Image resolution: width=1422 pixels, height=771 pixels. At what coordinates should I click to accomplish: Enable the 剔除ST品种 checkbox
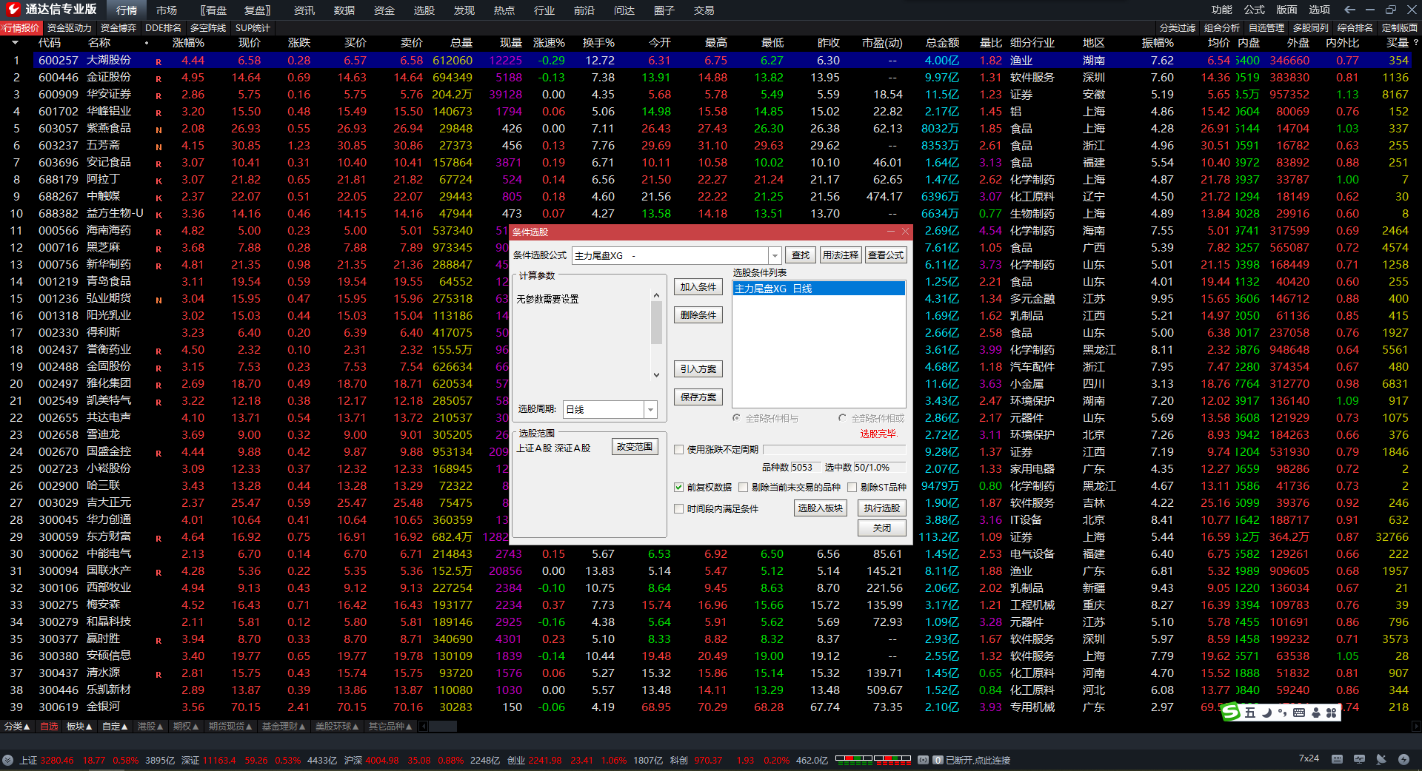[x=852, y=488]
